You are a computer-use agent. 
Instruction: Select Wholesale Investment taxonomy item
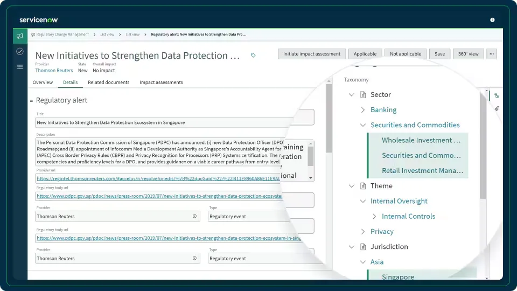pyautogui.click(x=421, y=140)
